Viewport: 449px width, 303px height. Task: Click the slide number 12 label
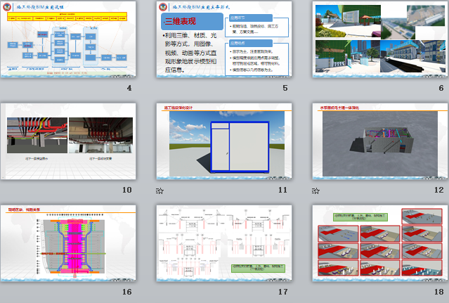click(x=438, y=190)
